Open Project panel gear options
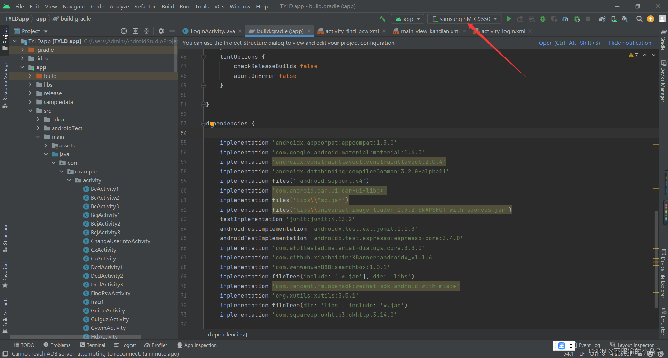The width and height of the screenshot is (668, 358). (161, 31)
